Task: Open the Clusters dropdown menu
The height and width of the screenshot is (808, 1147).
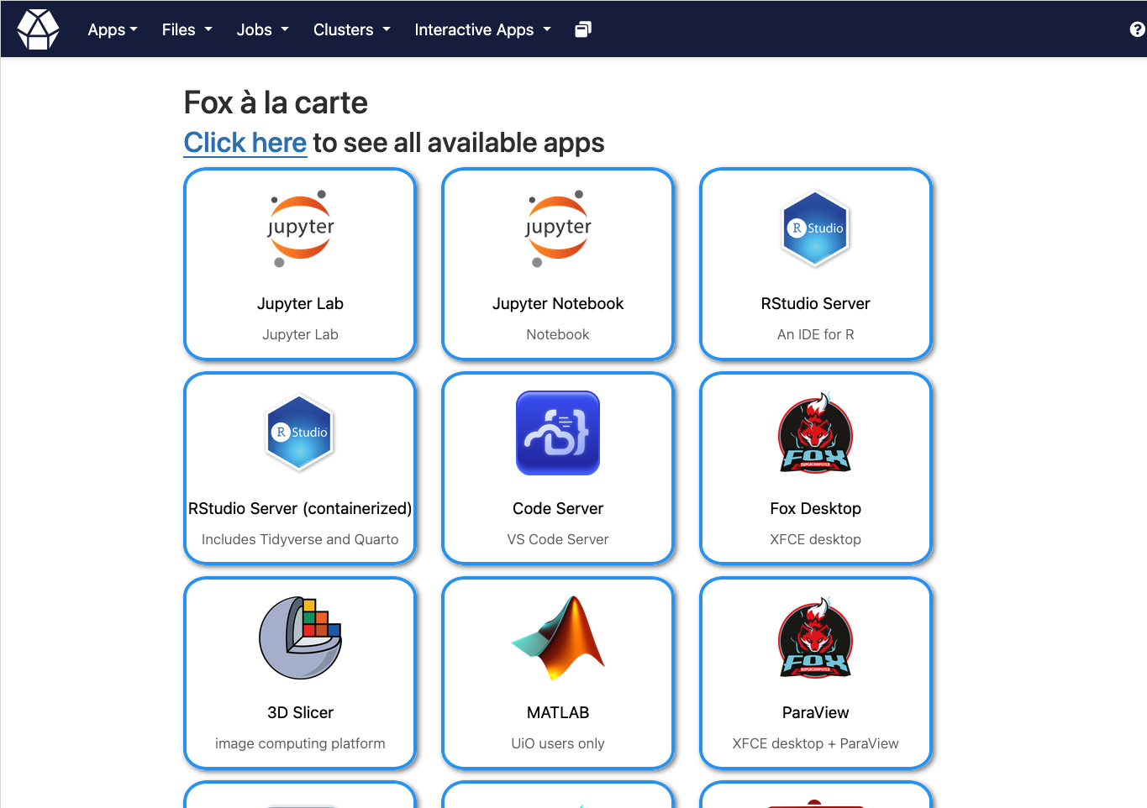Action: (352, 29)
